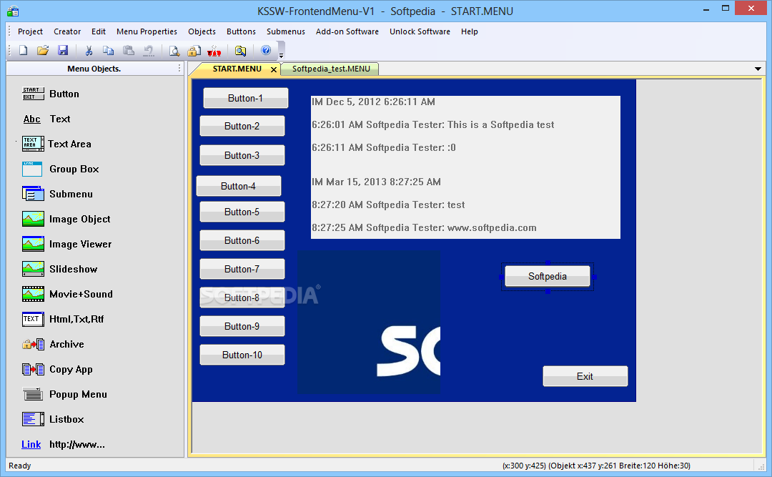This screenshot has width=772, height=477.
Task: Select the Group Box object
Action: coord(61,169)
